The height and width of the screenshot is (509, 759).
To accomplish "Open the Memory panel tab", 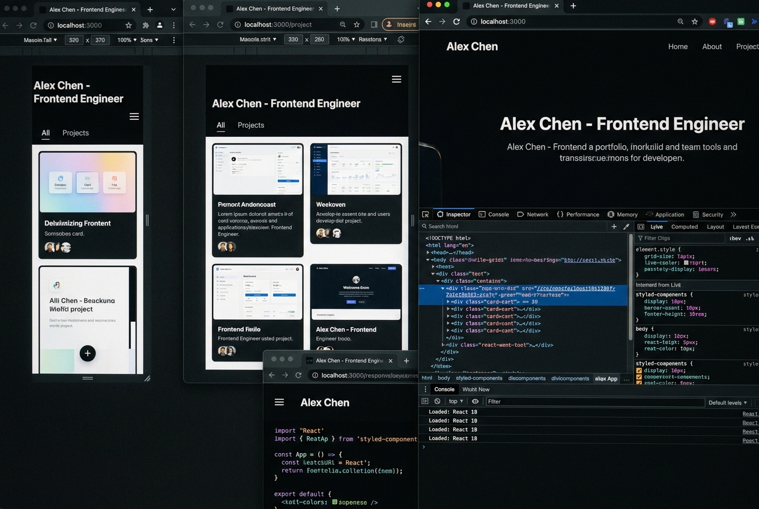I will coord(623,214).
